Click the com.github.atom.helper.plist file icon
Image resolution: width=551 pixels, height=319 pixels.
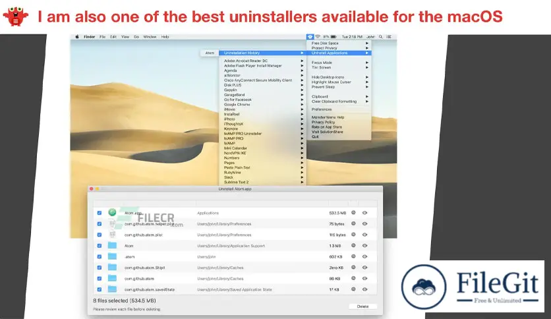112,223
